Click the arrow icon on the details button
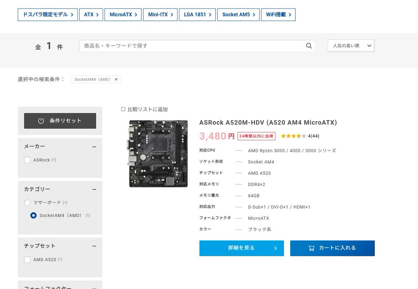This screenshot has width=418, height=289. point(275,248)
